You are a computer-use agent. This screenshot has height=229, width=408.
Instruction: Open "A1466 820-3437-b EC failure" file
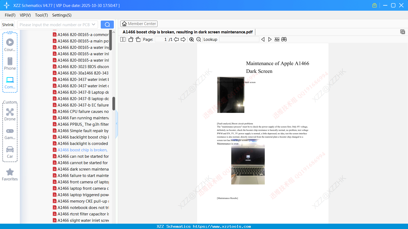click(x=81, y=105)
